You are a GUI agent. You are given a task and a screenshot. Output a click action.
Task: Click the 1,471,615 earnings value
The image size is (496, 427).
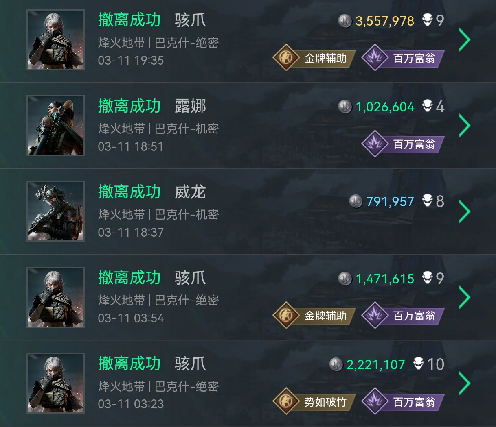tap(385, 279)
